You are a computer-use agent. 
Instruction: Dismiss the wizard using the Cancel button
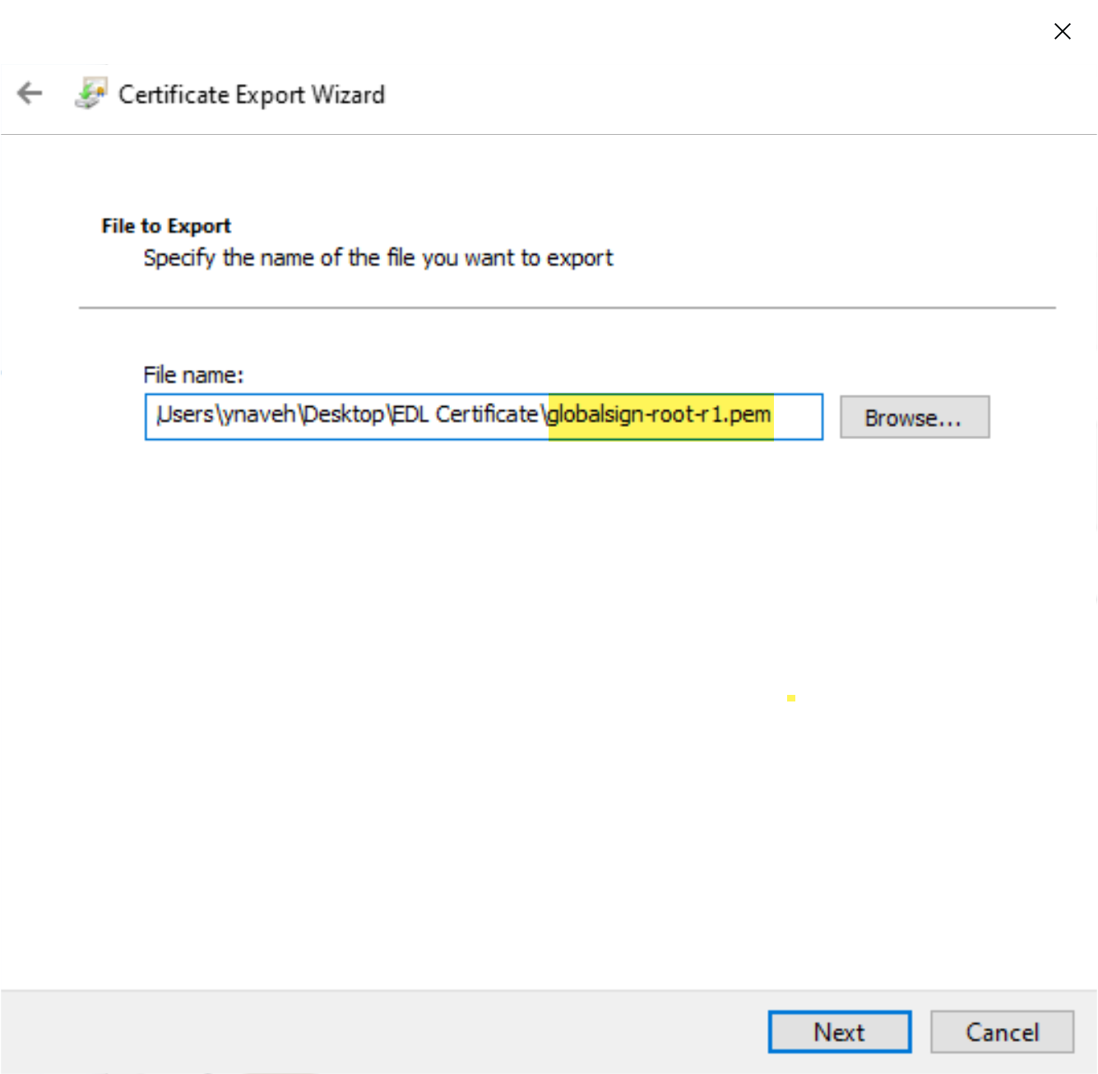pos(1001,1032)
